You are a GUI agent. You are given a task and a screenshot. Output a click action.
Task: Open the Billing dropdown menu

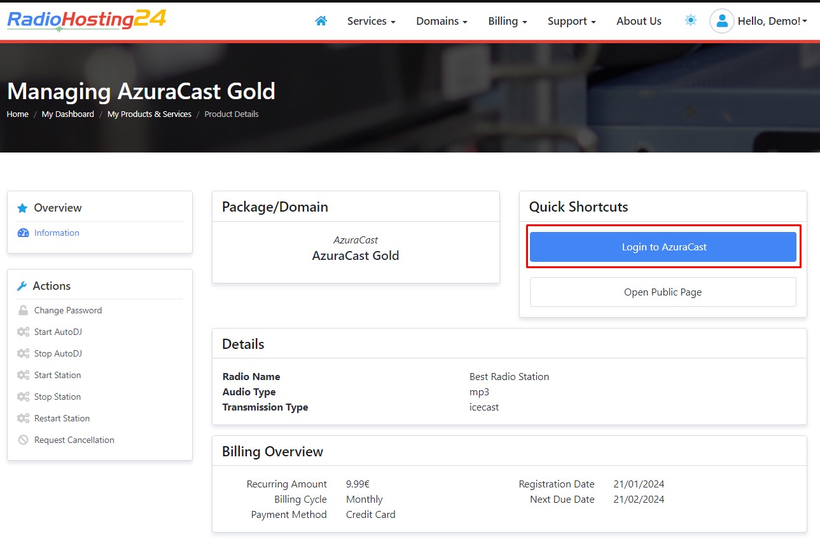point(508,21)
